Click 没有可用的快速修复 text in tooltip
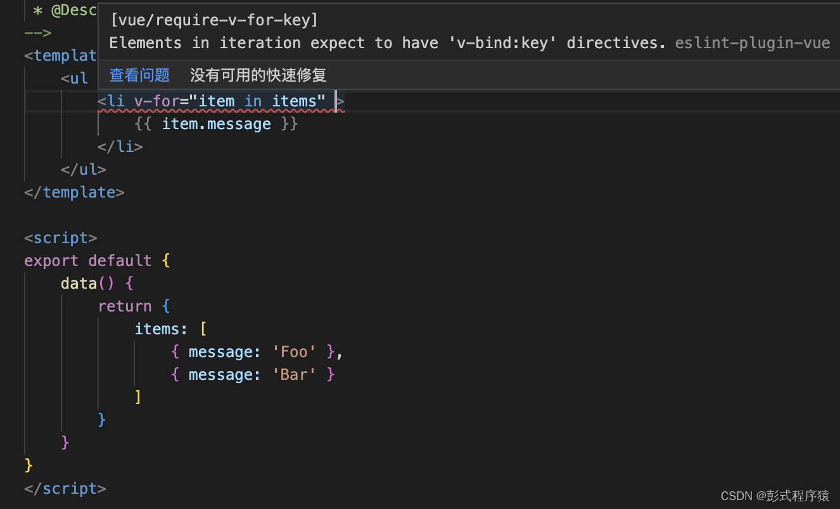 pyautogui.click(x=258, y=75)
